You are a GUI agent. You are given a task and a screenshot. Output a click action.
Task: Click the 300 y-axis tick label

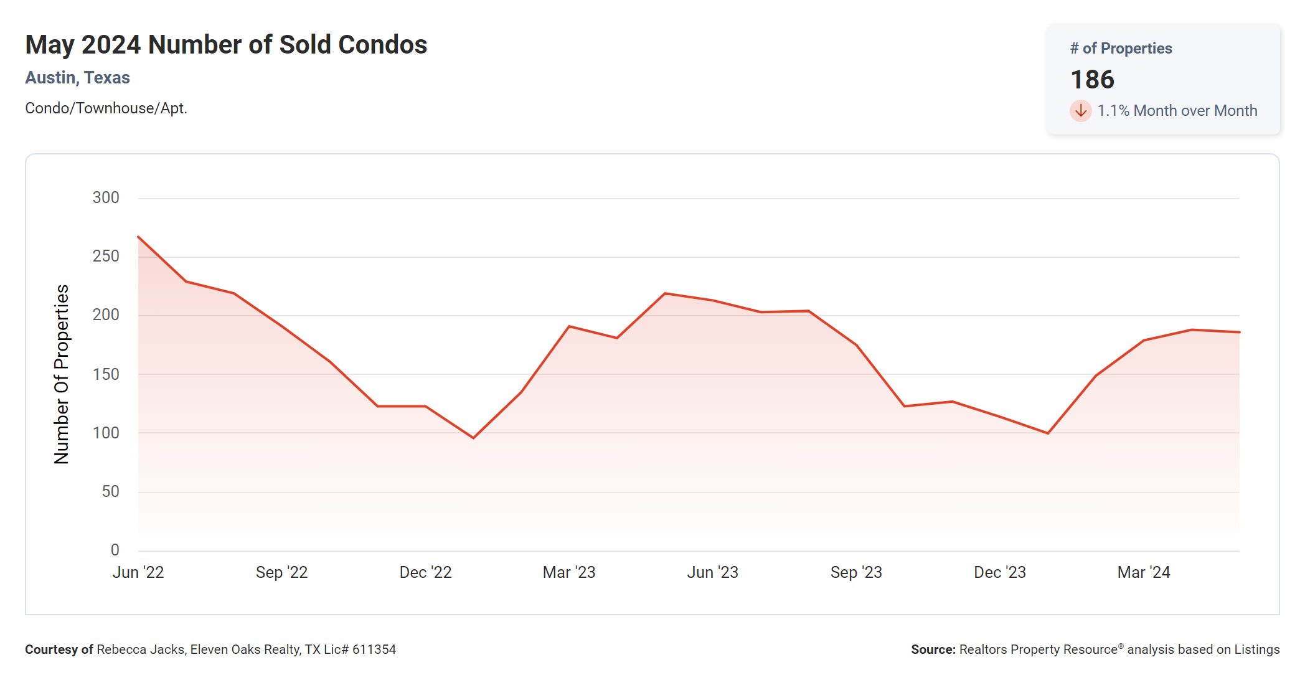[106, 198]
